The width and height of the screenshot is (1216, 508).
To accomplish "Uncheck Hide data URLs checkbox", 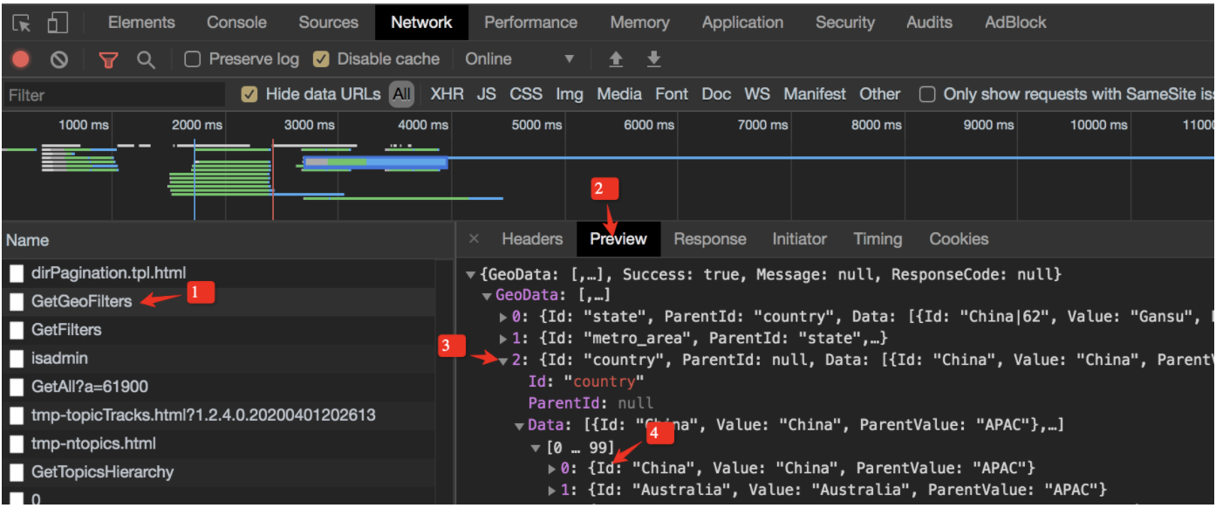I will point(249,94).
